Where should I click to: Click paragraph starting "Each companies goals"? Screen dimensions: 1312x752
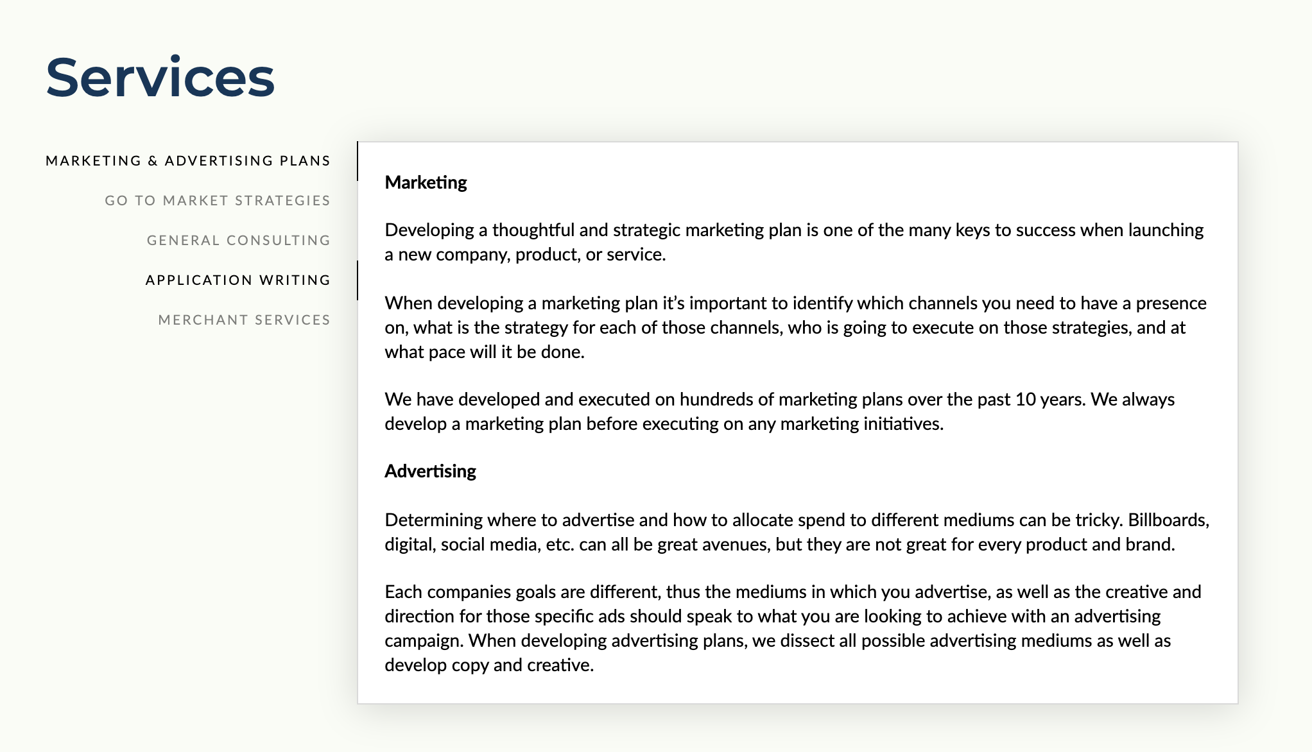pyautogui.click(x=793, y=628)
